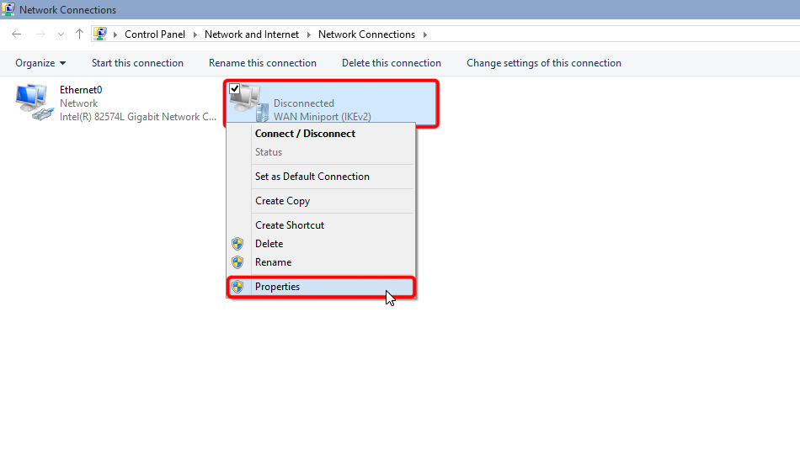Select Set as Default Connection
The width and height of the screenshot is (800, 449).
pyautogui.click(x=312, y=177)
